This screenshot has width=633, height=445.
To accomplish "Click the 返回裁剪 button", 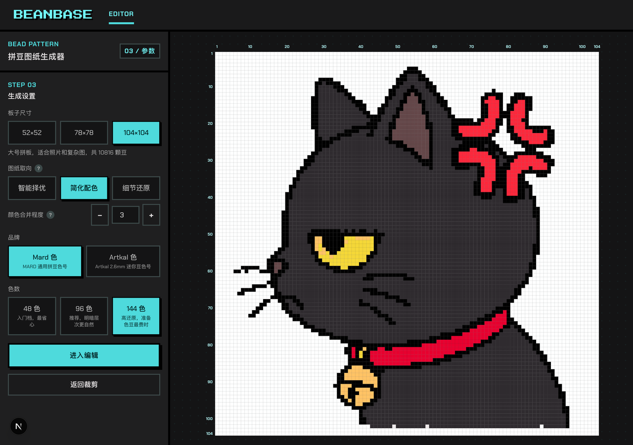I will click(84, 384).
